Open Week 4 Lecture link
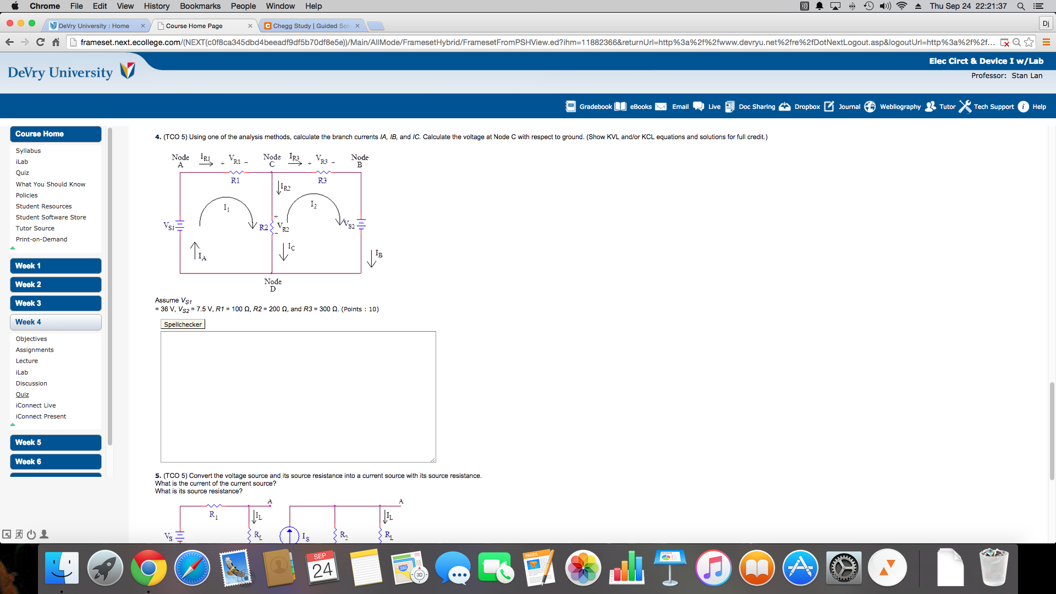 click(x=27, y=361)
